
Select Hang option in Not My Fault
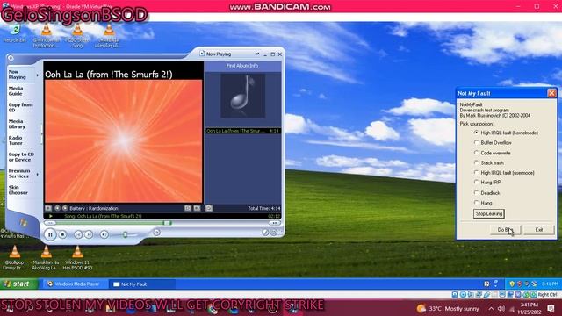tap(476, 203)
